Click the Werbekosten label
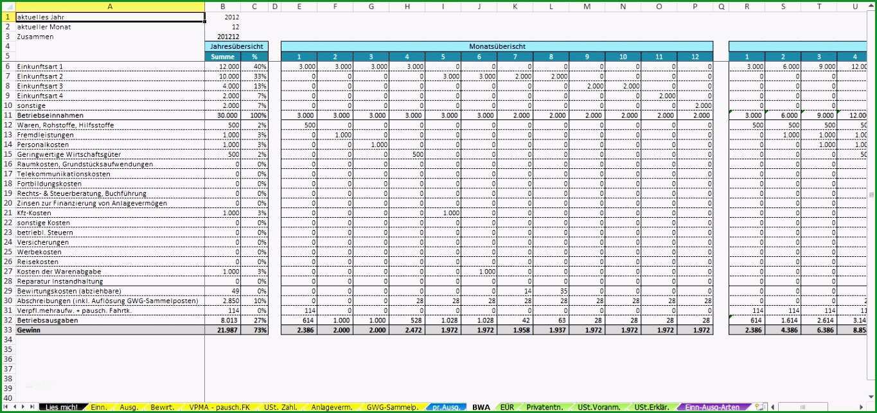Image resolution: width=877 pixels, height=413 pixels. (x=110, y=252)
